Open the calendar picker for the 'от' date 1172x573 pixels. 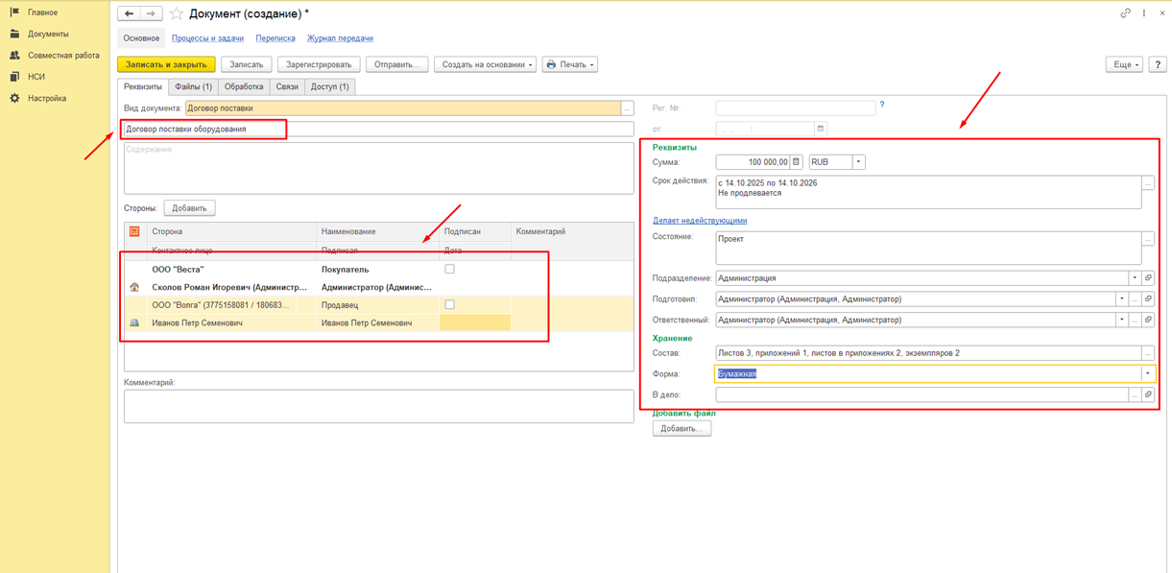[820, 128]
